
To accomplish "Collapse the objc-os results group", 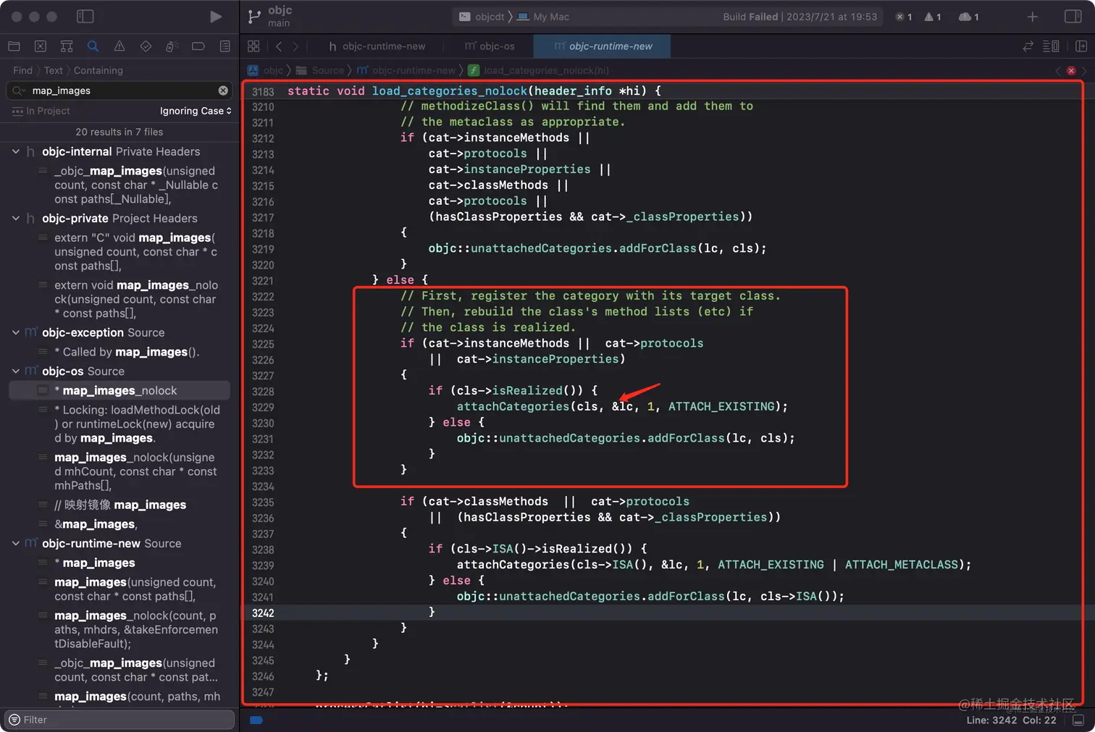I will pos(16,371).
